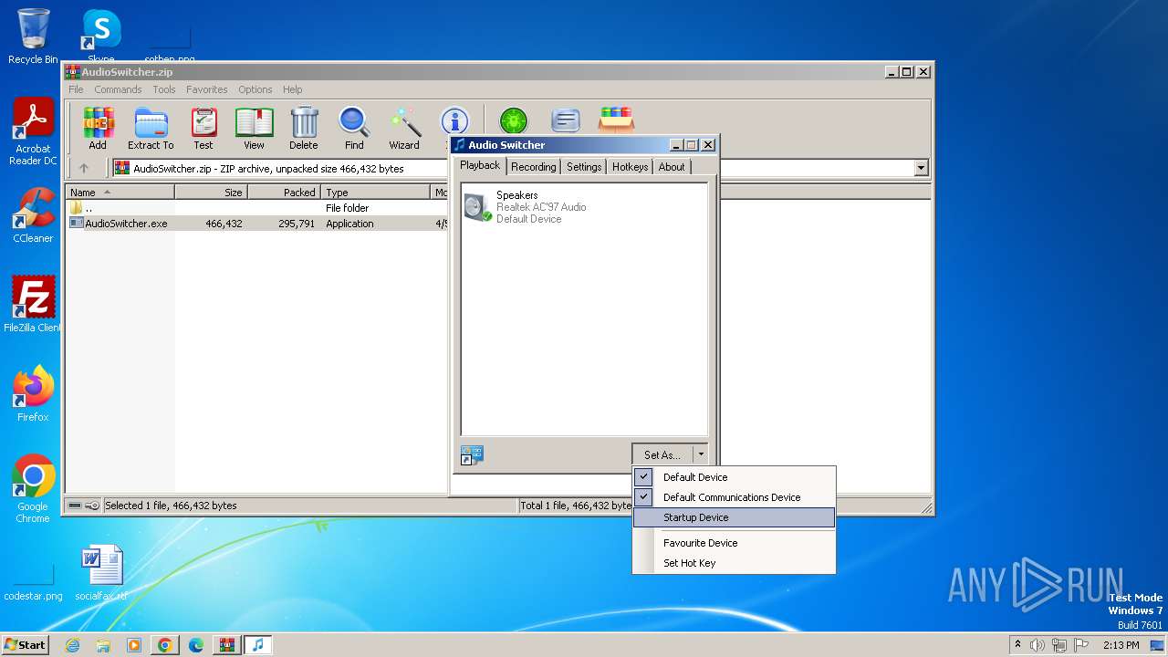Go up one folder with the arrow icon
This screenshot has width=1168, height=657.
point(84,168)
